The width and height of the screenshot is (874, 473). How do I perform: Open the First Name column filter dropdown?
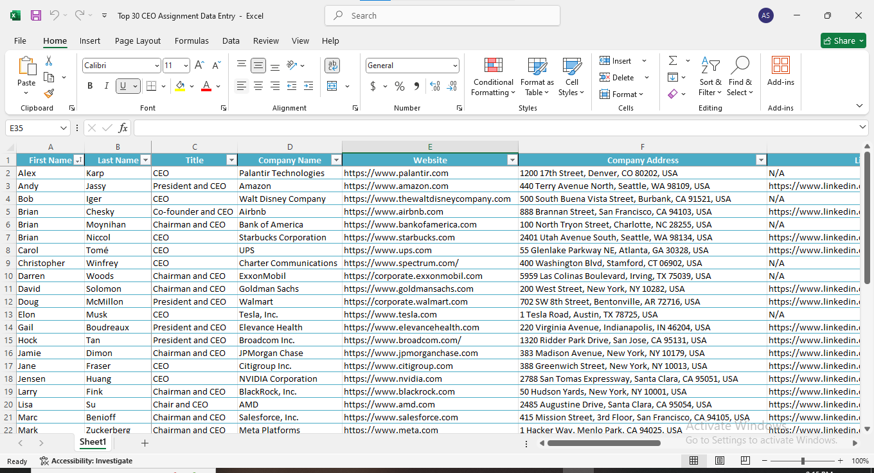pos(78,160)
